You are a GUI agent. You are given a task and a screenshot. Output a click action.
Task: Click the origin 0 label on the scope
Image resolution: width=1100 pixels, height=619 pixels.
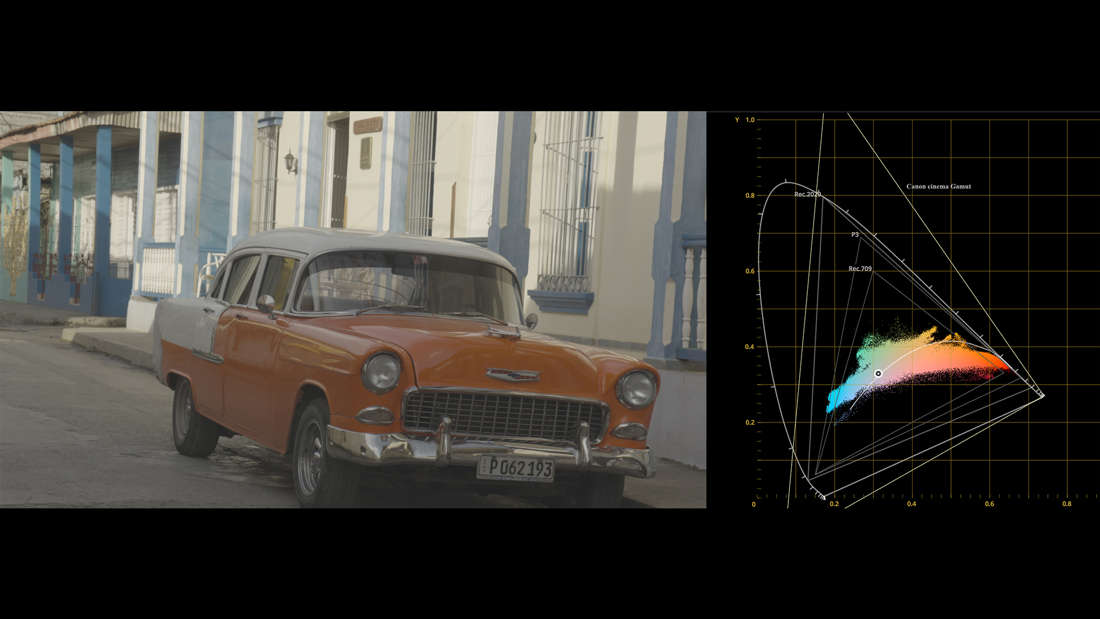753,504
